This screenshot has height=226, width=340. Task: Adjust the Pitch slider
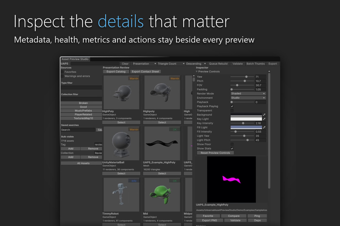click(x=242, y=81)
